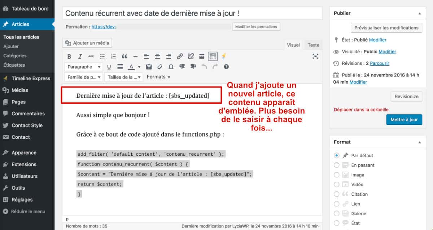The width and height of the screenshot is (433, 230).
Task: Open the Formats dropdown menu
Action: click(x=158, y=76)
